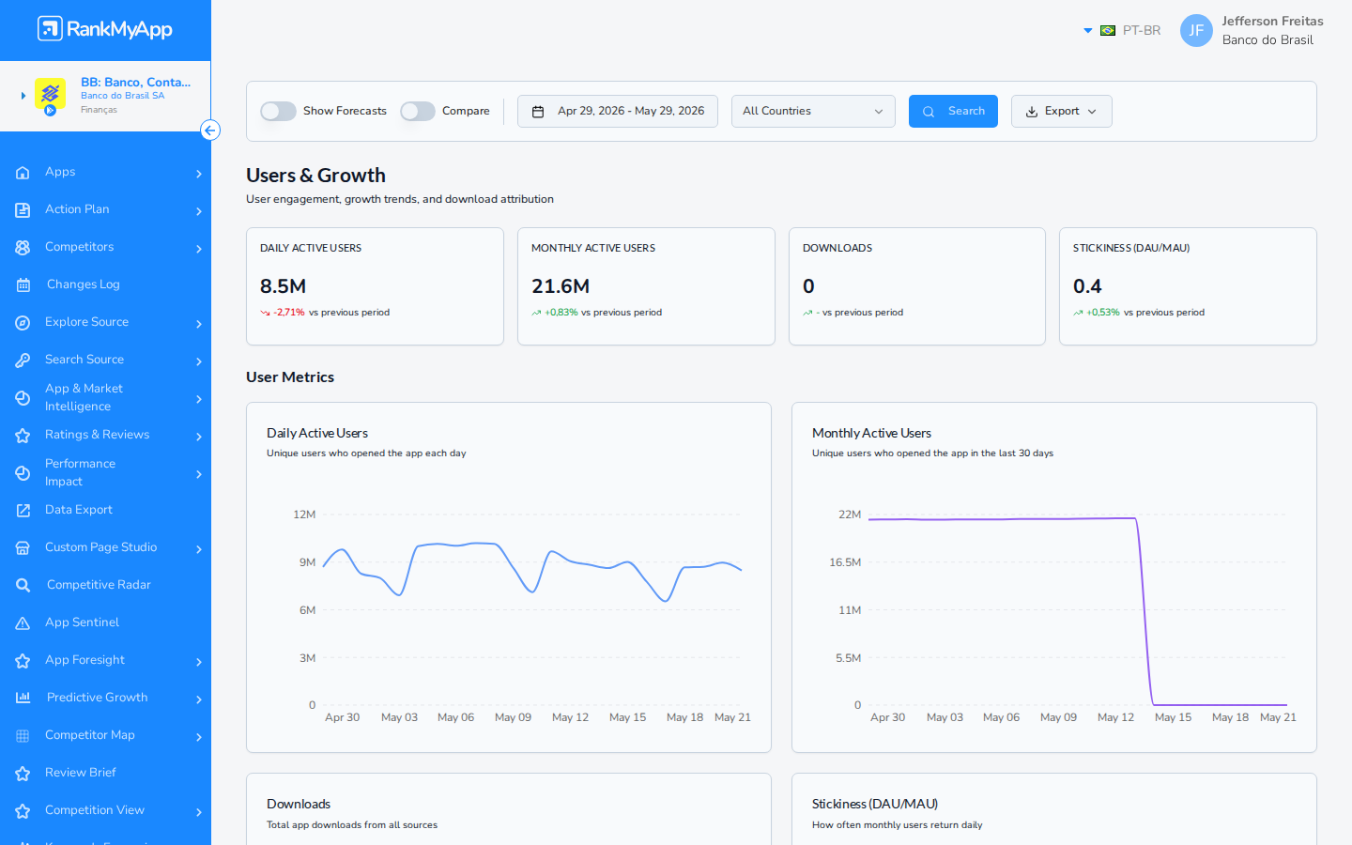Click the Predictive Growth chart icon

(x=23, y=698)
